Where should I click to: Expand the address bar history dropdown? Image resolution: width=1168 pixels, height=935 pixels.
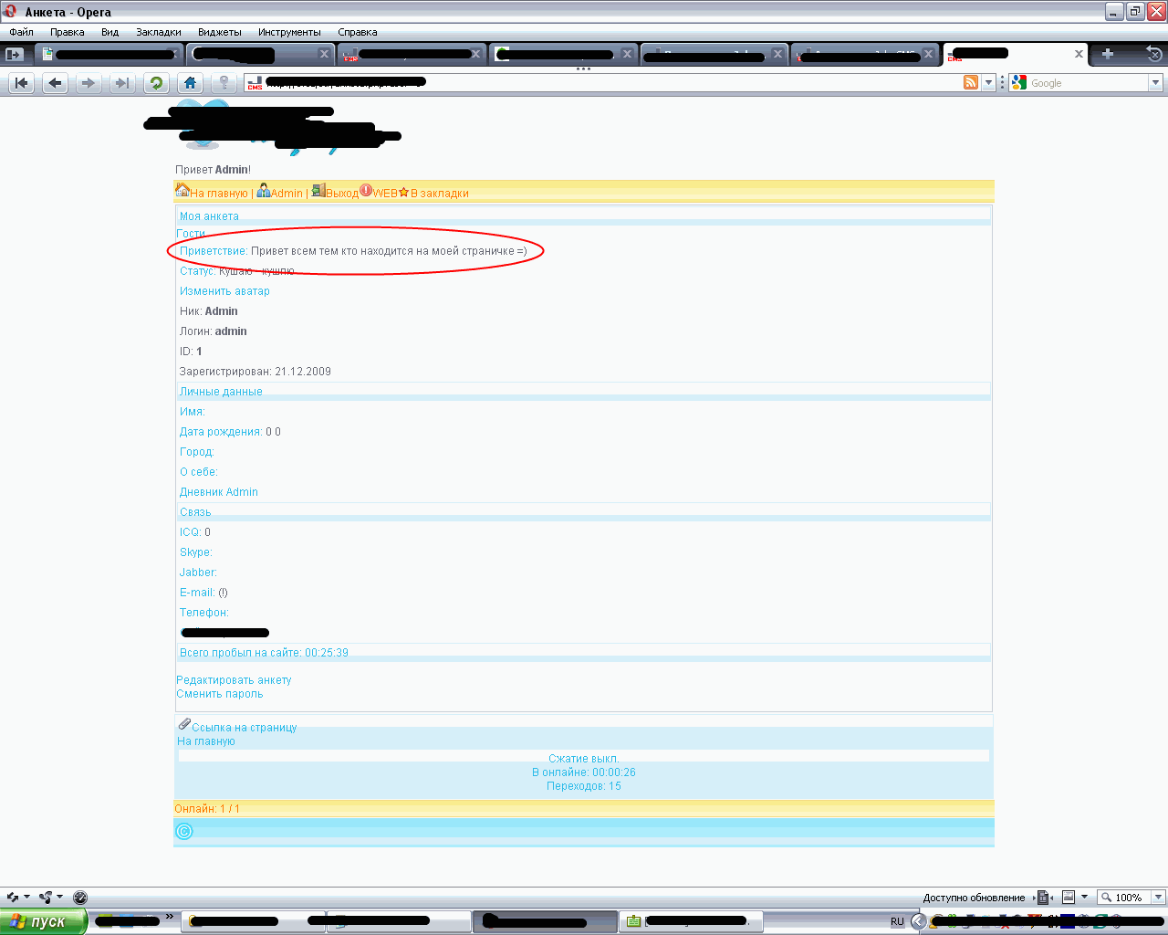click(x=988, y=83)
